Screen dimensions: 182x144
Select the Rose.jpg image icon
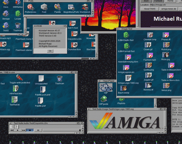click(165, 55)
